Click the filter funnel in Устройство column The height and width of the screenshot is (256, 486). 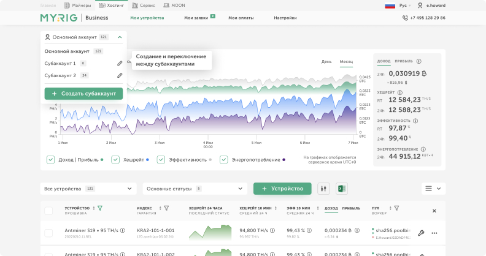click(x=101, y=208)
